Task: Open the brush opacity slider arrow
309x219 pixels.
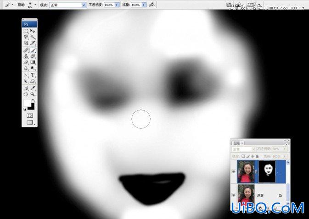Action: (117, 5)
